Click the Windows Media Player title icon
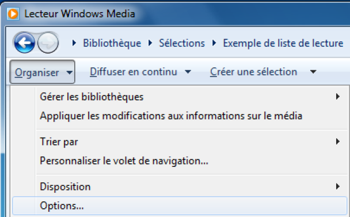 [13, 14]
